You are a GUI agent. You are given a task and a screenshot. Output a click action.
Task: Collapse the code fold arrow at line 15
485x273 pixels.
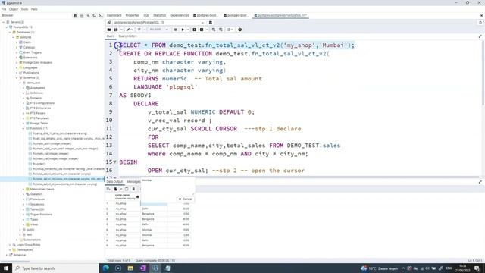pos(114,162)
